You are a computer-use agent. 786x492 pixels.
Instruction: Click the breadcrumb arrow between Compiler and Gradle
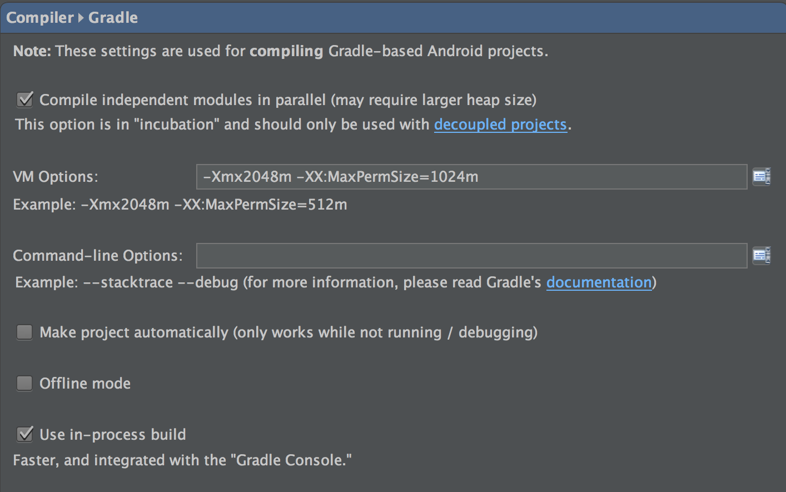(81, 18)
